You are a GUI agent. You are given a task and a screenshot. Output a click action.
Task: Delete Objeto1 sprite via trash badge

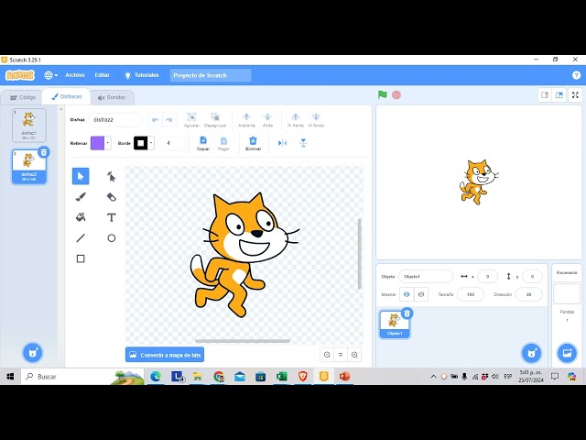(407, 313)
